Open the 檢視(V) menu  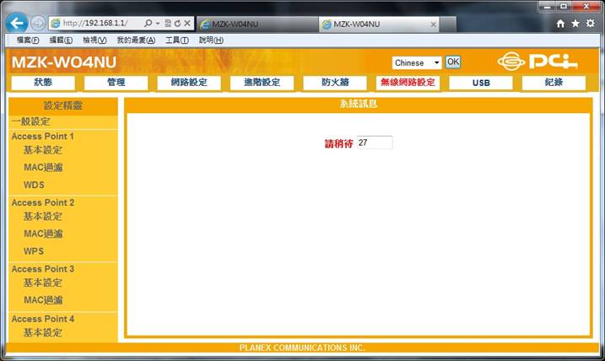pos(95,40)
